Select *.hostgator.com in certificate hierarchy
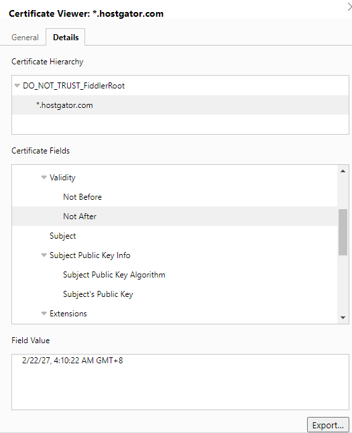Viewport: 352px width, 433px height. [180, 105]
